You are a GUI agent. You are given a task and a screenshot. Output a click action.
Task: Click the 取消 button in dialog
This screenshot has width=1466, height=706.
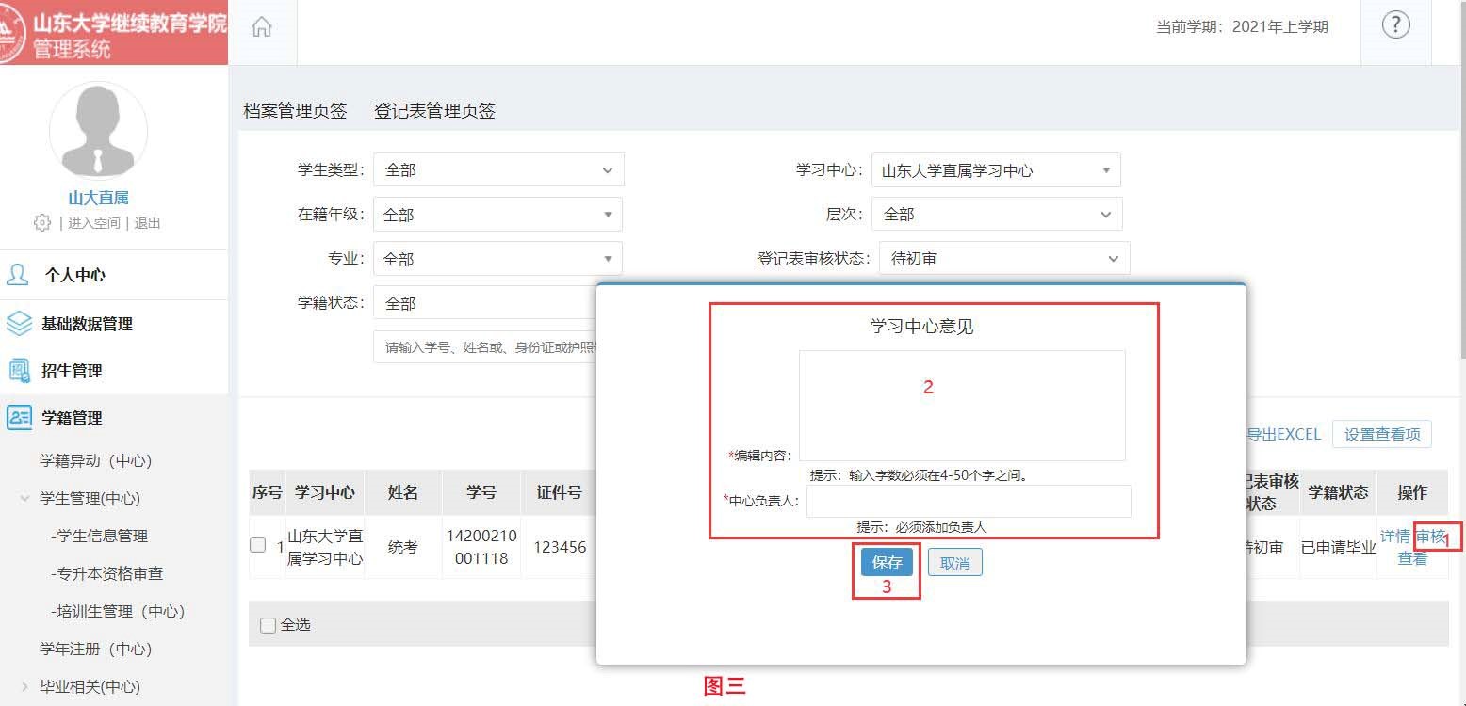click(954, 562)
